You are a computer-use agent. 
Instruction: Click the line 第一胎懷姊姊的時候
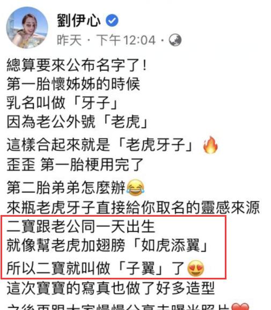point(74,84)
